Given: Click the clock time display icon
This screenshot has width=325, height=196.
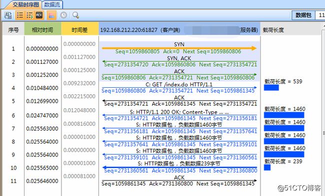Looking at the screenshot, I should tap(63, 15).
